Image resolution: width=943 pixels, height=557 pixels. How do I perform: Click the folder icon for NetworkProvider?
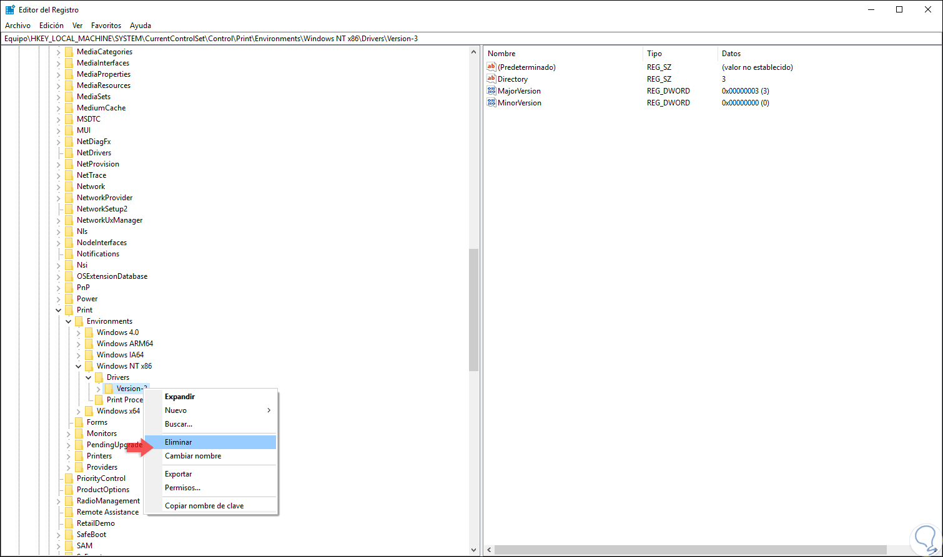69,198
